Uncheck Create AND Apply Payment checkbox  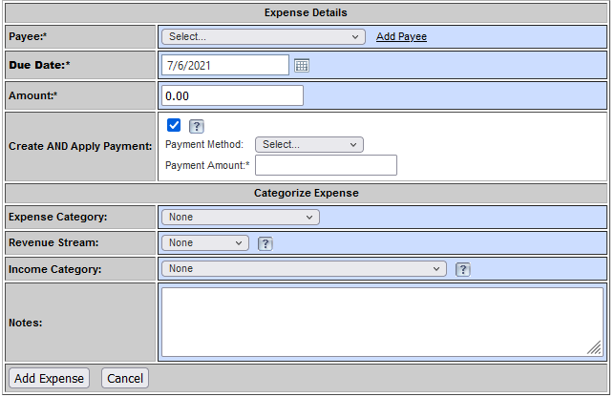[174, 125]
